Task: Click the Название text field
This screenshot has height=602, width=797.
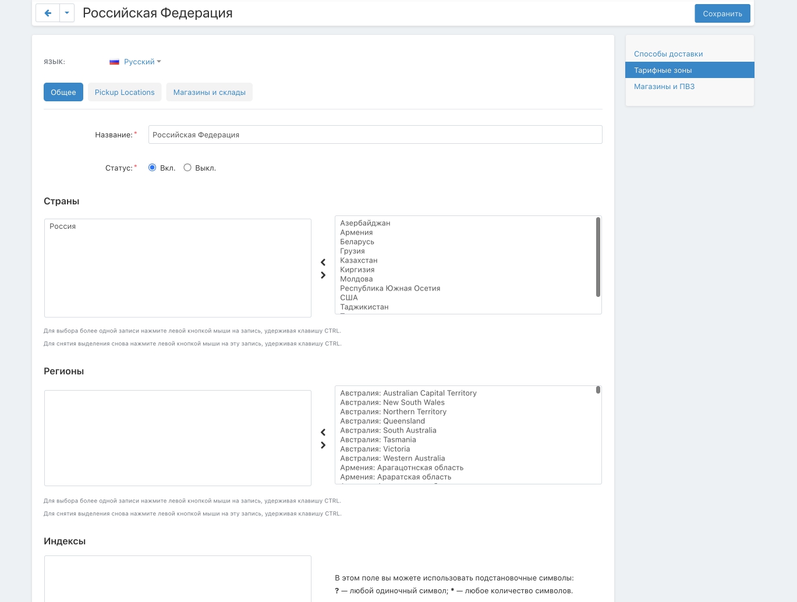Action: click(x=375, y=134)
